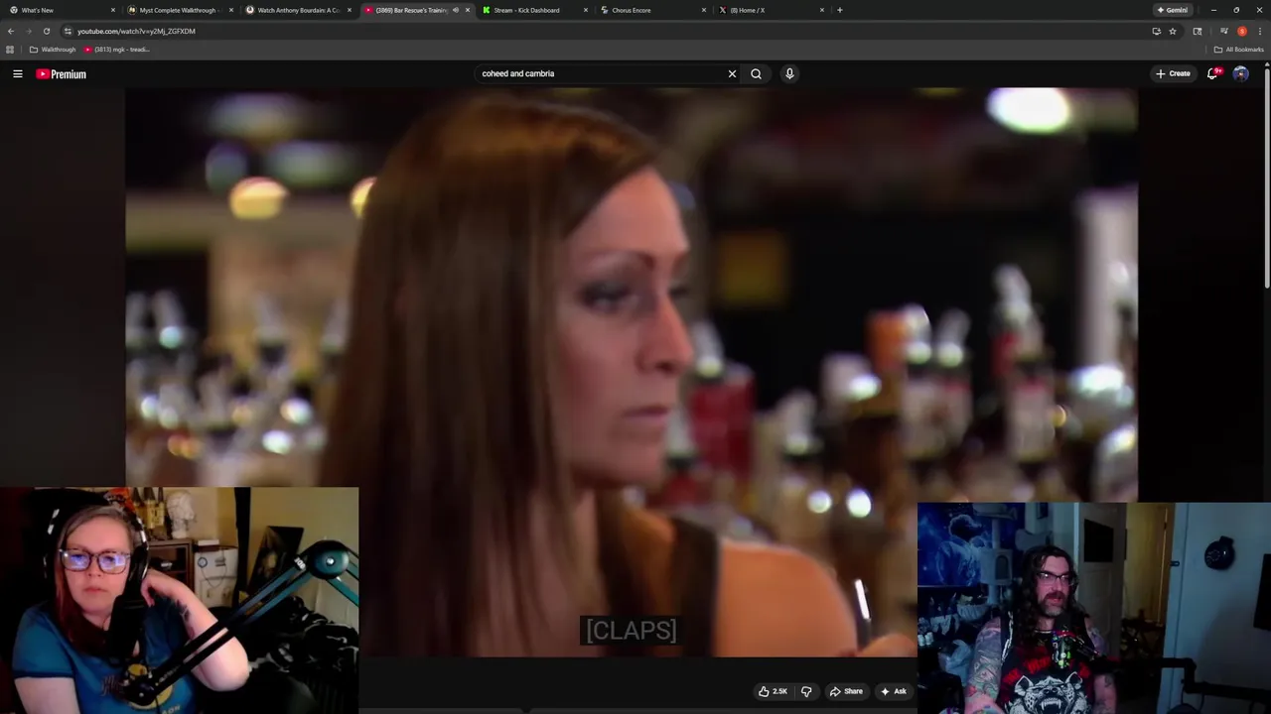Open YouTube notifications bell
The width and height of the screenshot is (1271, 714).
(x=1212, y=73)
